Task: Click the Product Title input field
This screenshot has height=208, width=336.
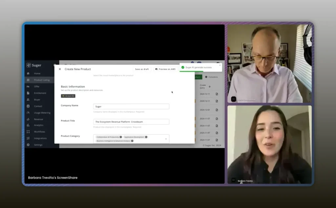Action: point(131,122)
